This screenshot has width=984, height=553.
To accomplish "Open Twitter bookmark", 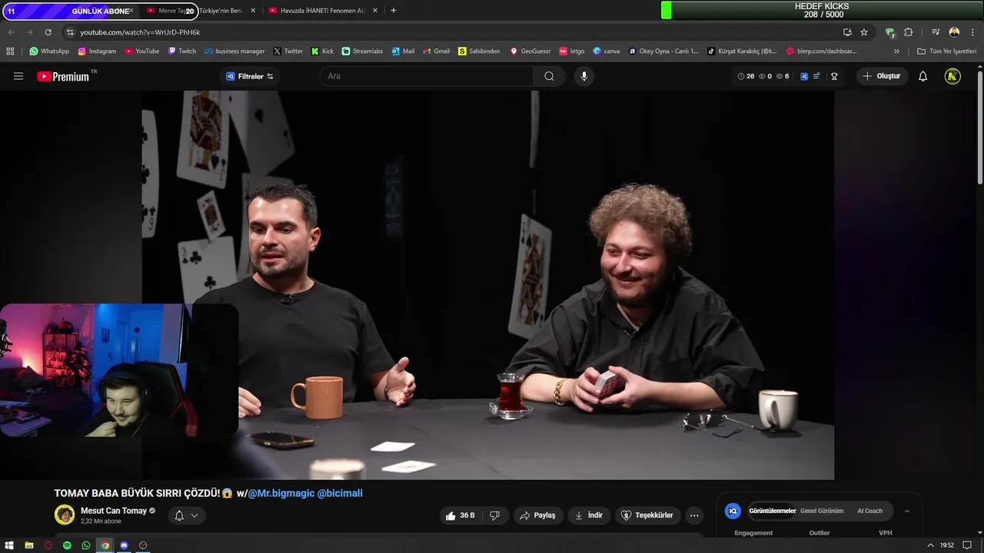I will click(288, 51).
